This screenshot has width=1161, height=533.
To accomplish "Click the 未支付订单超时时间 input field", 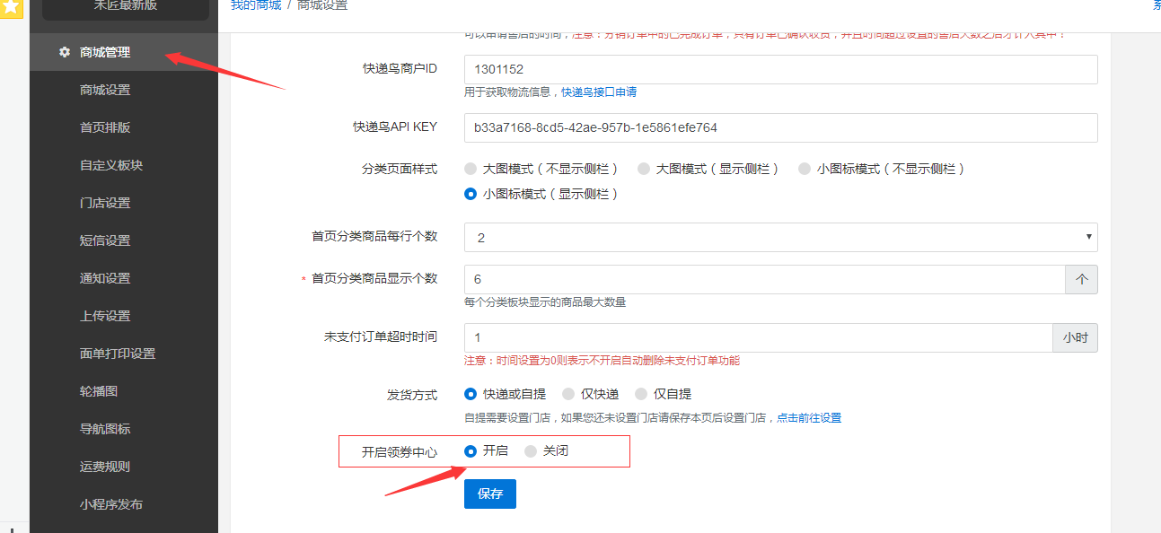I will click(x=758, y=337).
